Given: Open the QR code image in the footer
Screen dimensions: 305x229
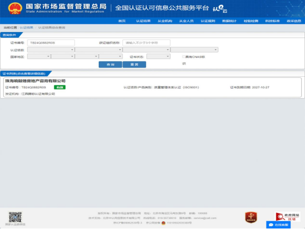Looking at the screenshot, I should coord(15,217).
